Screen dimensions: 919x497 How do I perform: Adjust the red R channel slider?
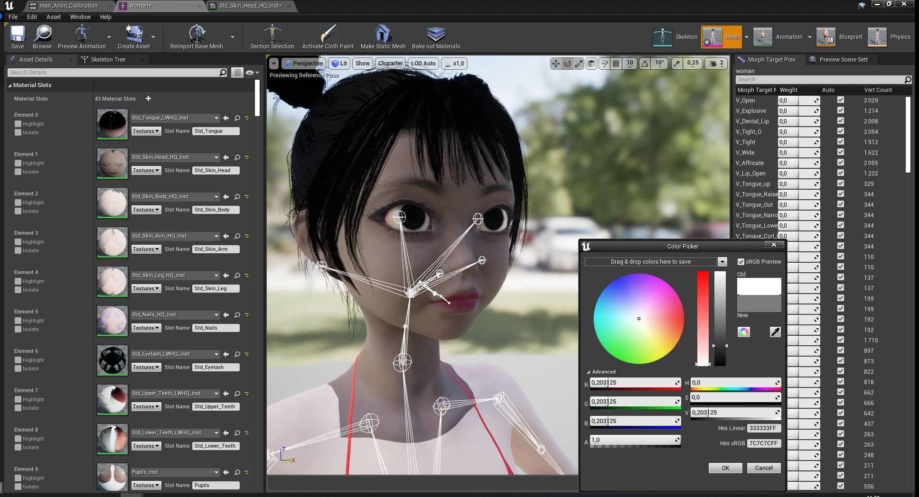click(x=635, y=383)
